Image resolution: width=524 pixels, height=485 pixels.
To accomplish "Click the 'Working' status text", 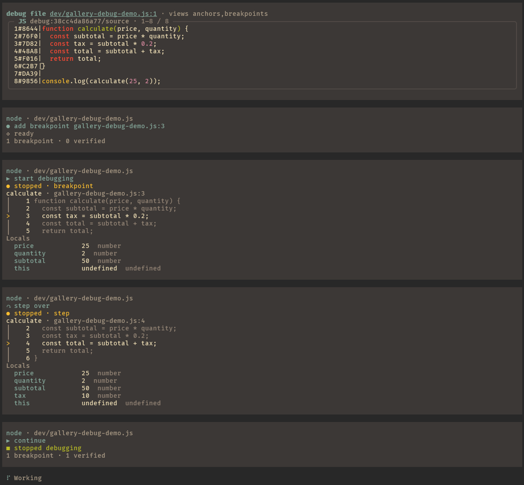I will tap(28, 478).
